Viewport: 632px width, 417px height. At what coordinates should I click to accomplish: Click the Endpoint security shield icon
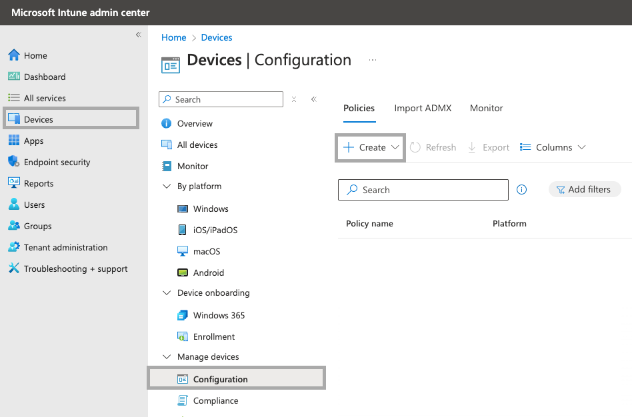point(15,162)
